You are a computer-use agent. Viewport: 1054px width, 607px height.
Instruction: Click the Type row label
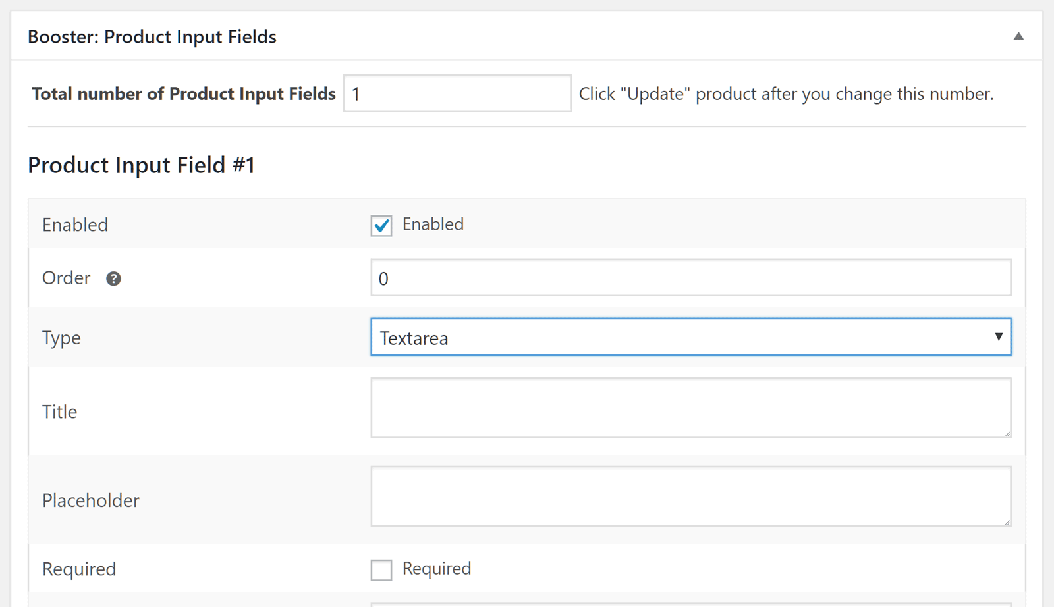point(61,338)
